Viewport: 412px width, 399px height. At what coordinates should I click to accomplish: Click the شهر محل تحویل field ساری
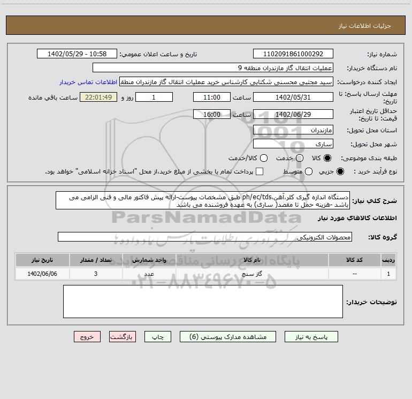[293, 144]
